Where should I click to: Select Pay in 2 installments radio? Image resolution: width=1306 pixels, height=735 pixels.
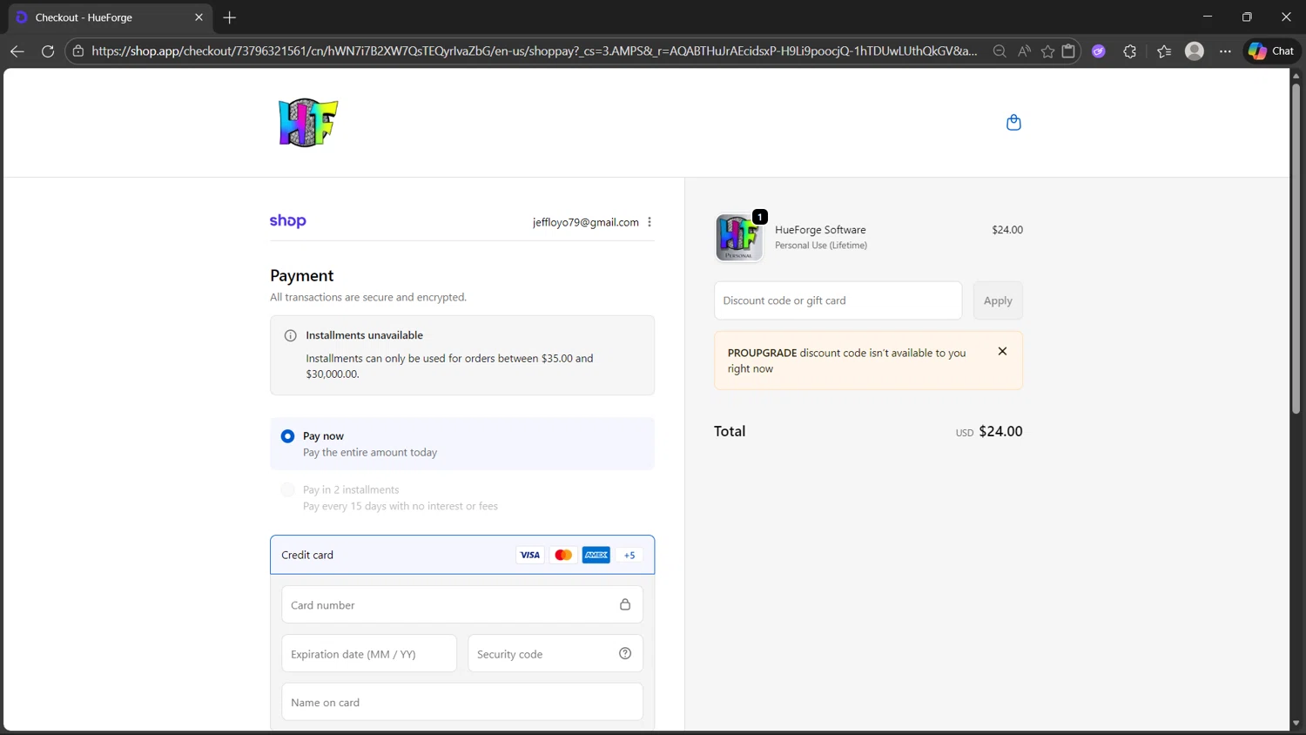click(287, 490)
